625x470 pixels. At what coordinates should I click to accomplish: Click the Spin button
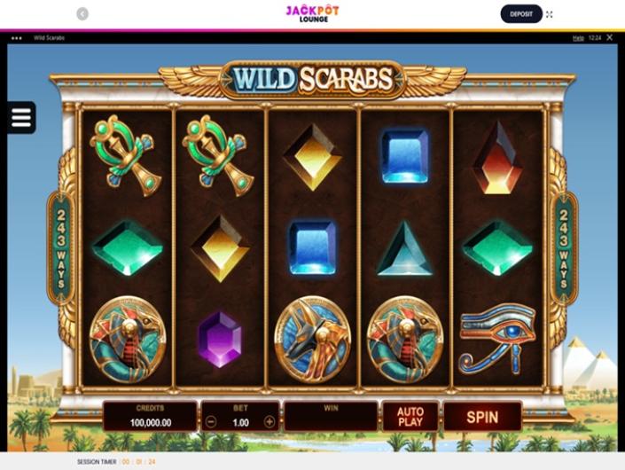(482, 417)
